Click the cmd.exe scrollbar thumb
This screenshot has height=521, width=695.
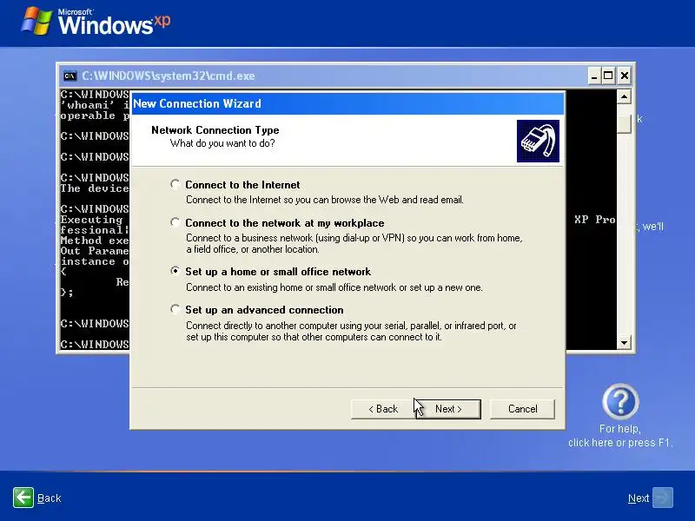click(624, 123)
